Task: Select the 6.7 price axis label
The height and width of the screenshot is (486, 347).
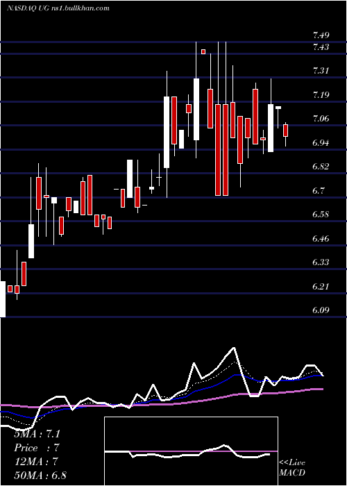Action: click(x=318, y=191)
